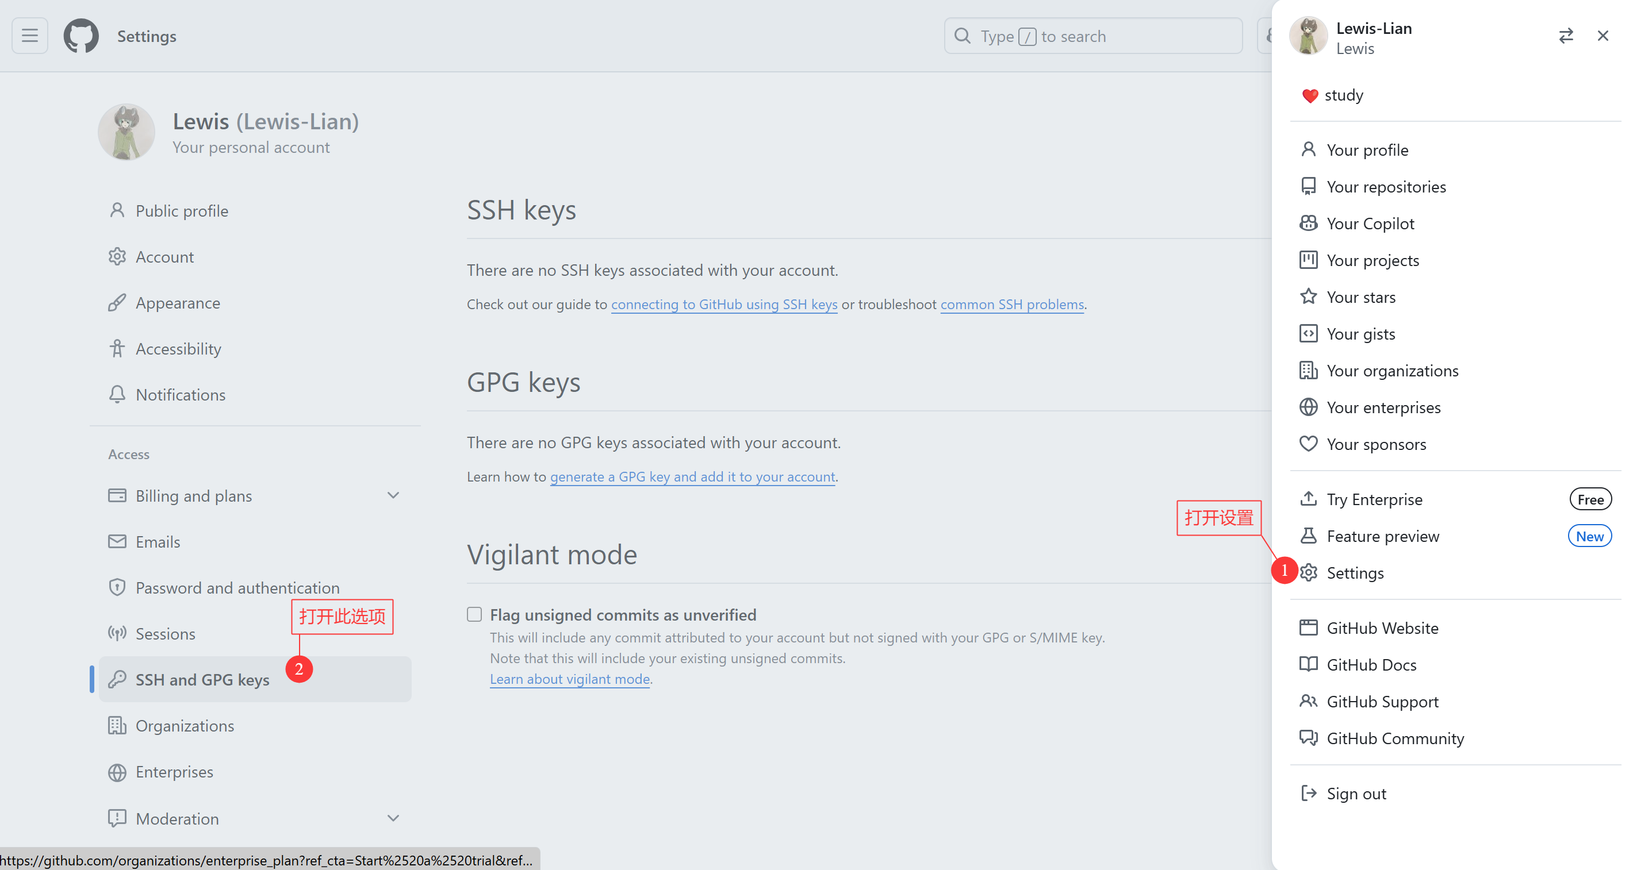Screen dimensions: 1633x870
Task: Click the Free badge on Try Enterprise
Action: (x=1590, y=499)
